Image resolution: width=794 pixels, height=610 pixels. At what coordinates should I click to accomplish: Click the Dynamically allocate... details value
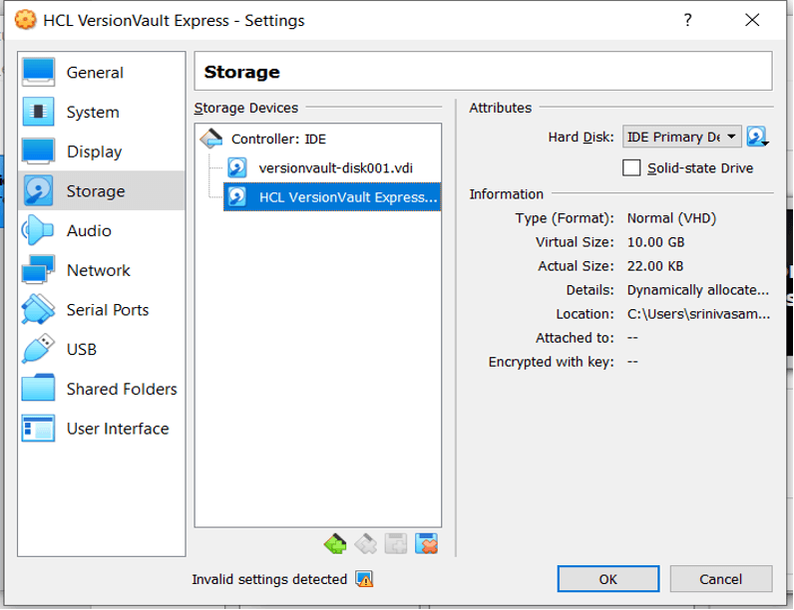point(698,290)
